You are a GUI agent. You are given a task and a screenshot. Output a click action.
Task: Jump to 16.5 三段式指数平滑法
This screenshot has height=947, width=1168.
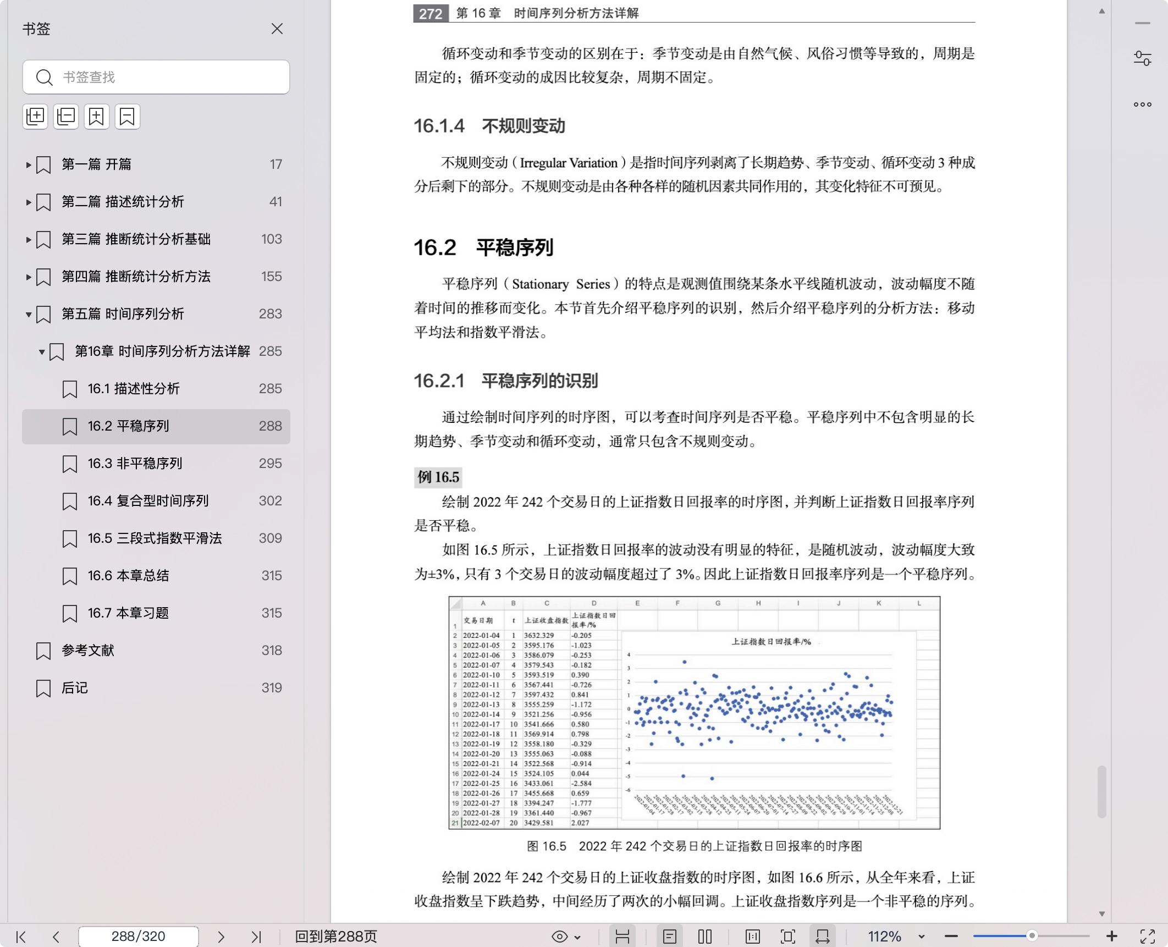[156, 538]
